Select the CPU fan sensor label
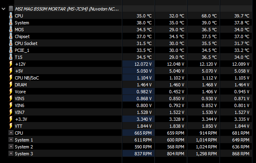The height and width of the screenshot is (163, 256). coord(19,133)
